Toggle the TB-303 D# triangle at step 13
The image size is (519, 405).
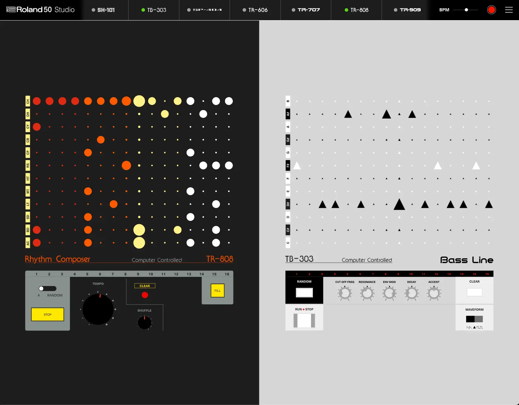tap(451, 204)
